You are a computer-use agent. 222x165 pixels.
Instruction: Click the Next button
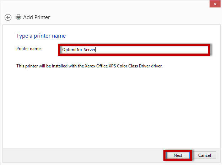(x=178, y=155)
